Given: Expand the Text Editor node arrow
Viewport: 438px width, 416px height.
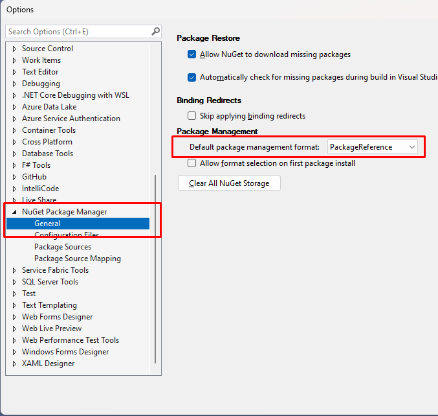Looking at the screenshot, I should click(x=14, y=72).
